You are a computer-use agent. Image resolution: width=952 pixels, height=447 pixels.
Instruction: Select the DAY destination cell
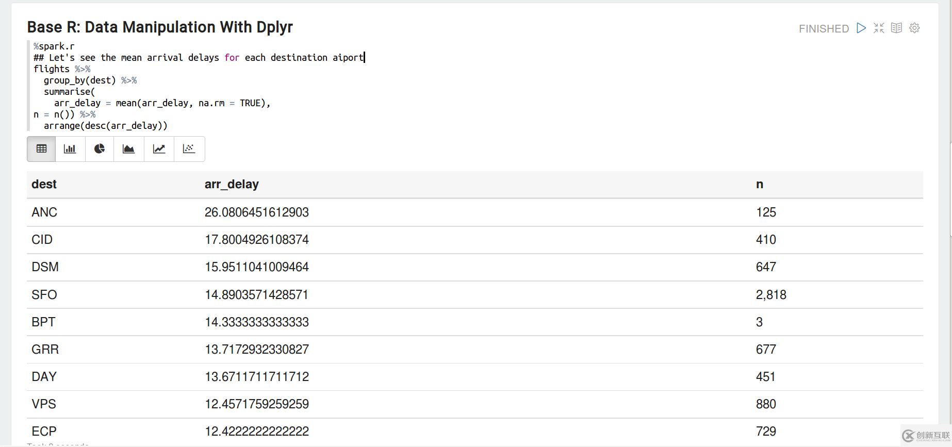coord(44,376)
